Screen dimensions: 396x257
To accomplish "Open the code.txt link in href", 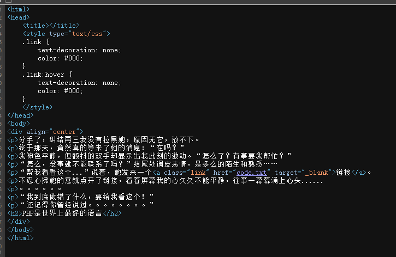I will [x=252, y=173].
